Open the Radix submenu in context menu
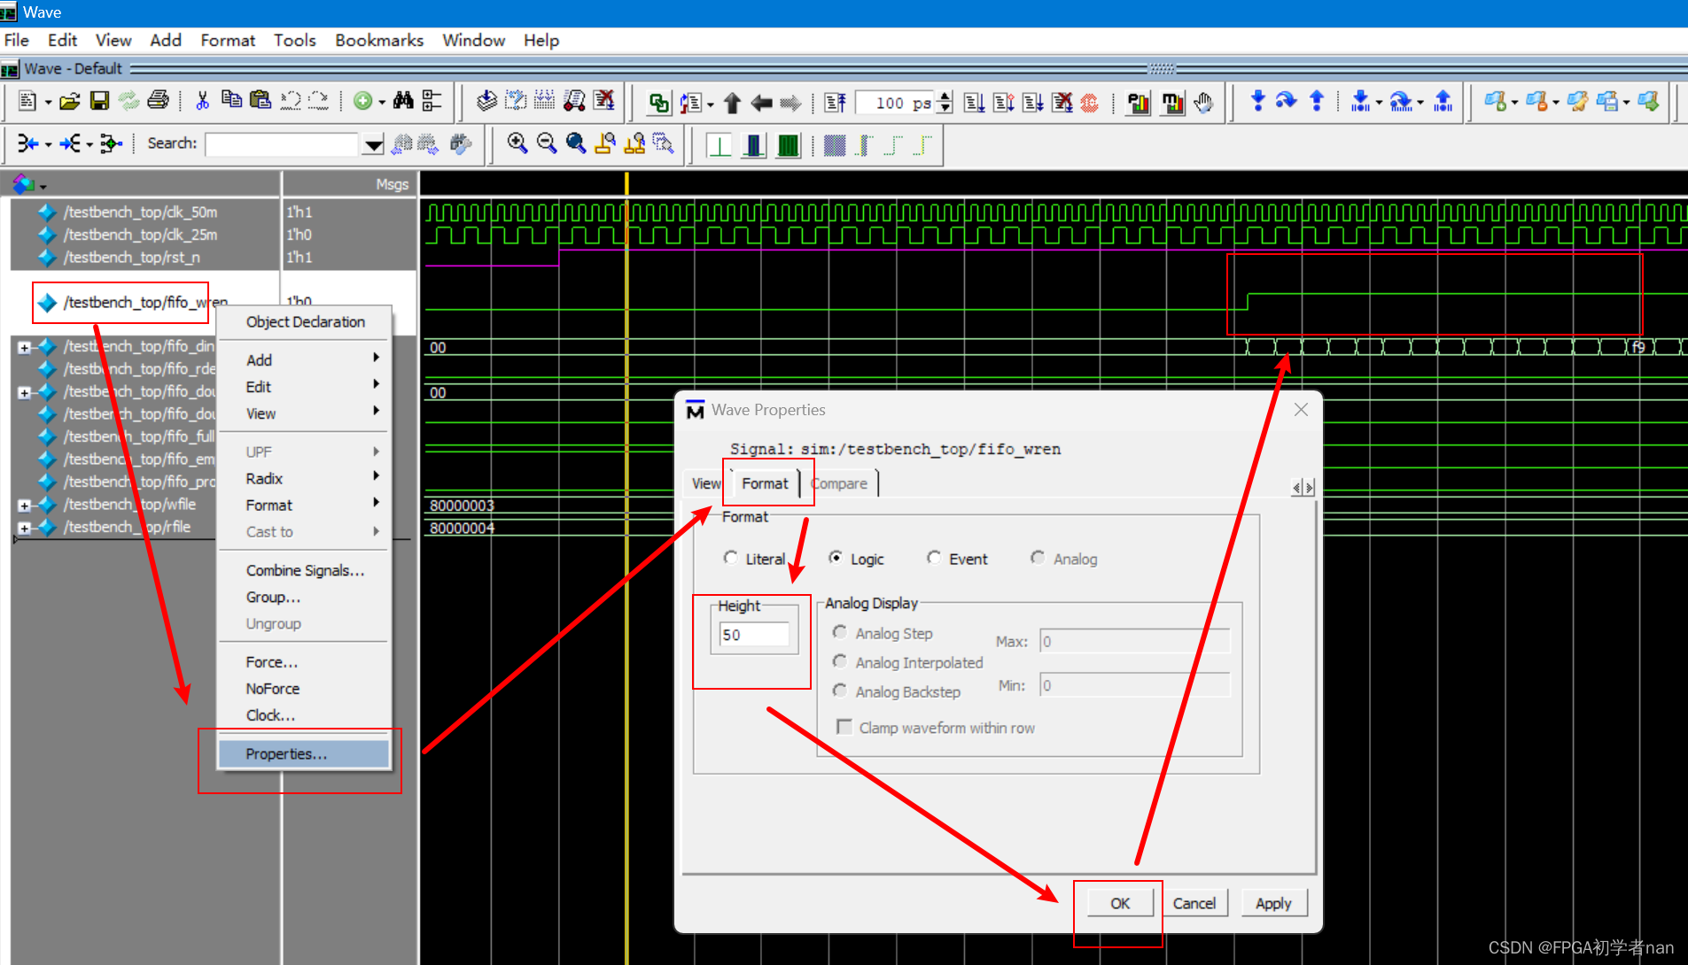The width and height of the screenshot is (1688, 965). point(304,478)
